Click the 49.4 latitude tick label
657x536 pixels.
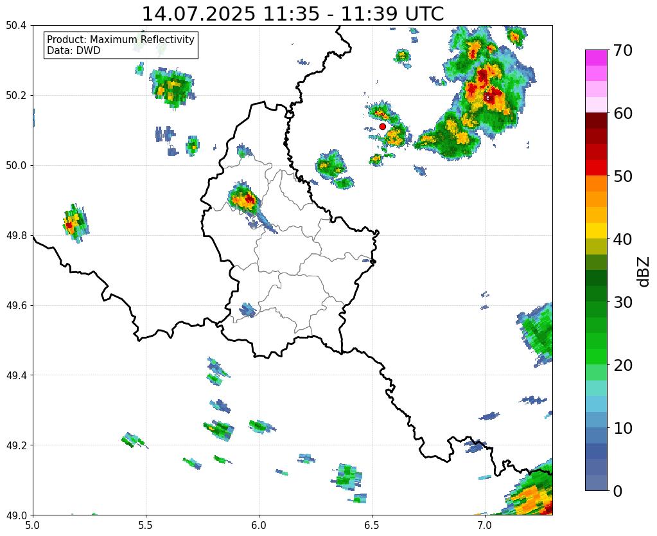click(x=16, y=375)
